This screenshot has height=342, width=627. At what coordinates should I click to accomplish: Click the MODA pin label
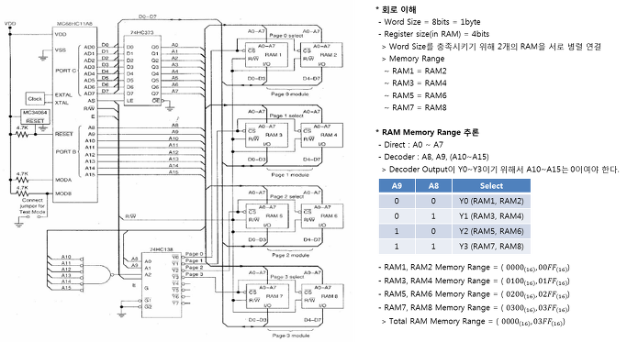(63, 180)
